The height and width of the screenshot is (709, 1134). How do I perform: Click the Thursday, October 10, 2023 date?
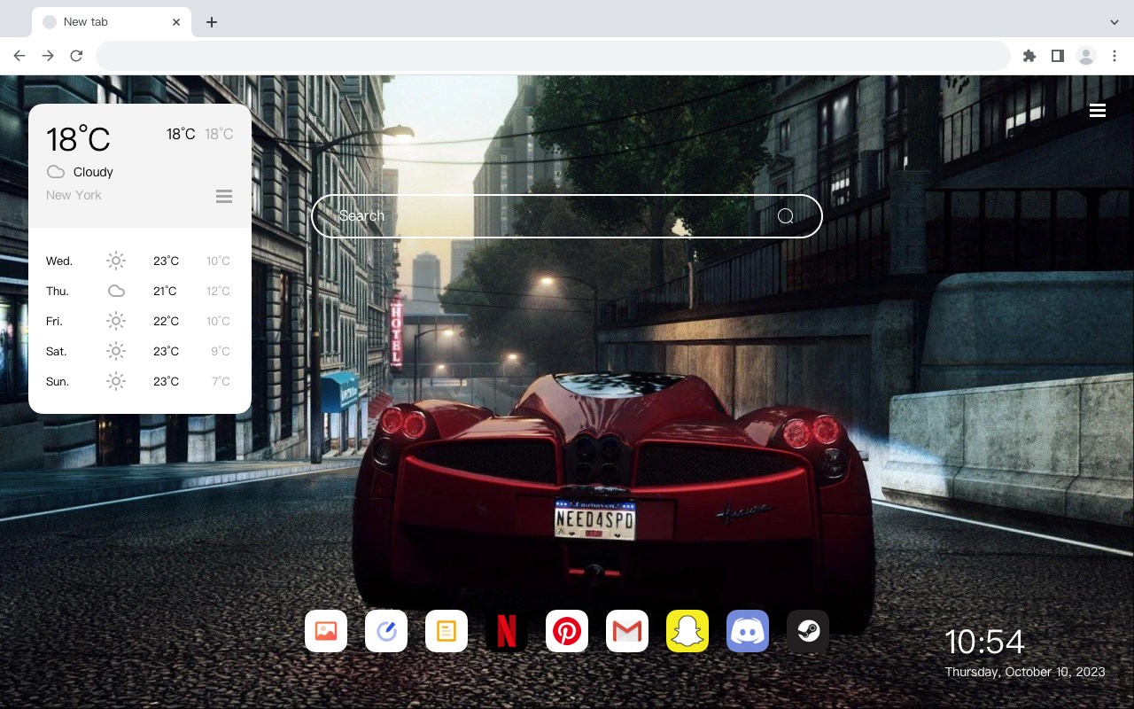click(x=1025, y=672)
